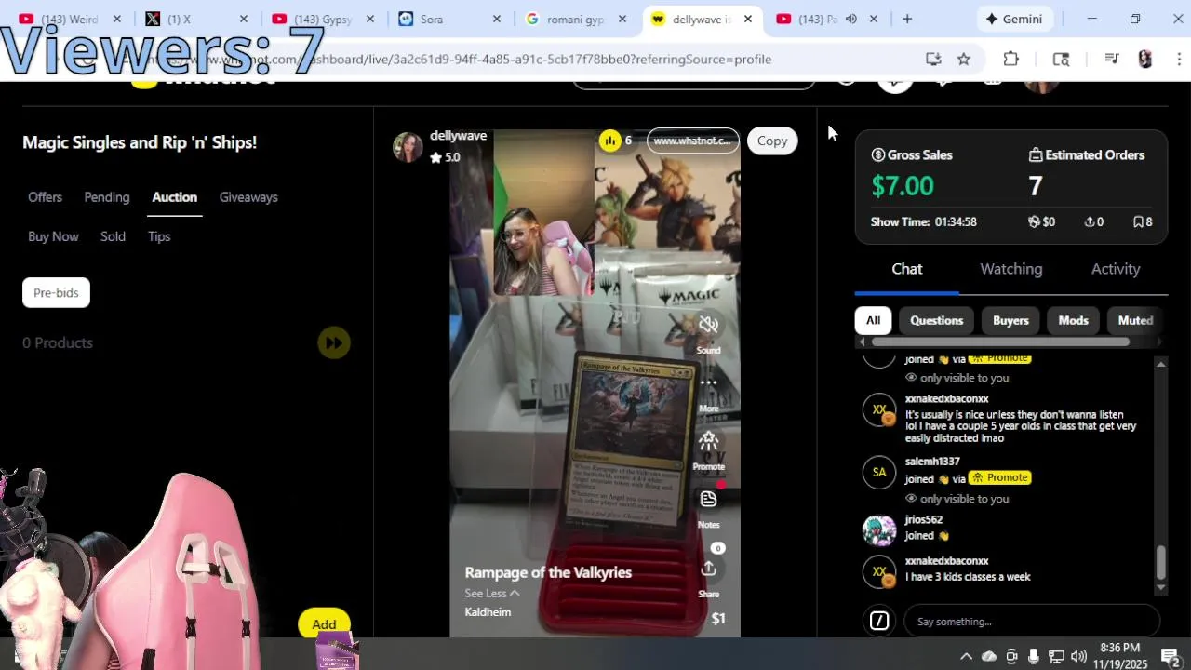Open the More options dots in the video
Image resolution: width=1191 pixels, height=670 pixels.
coord(708,382)
